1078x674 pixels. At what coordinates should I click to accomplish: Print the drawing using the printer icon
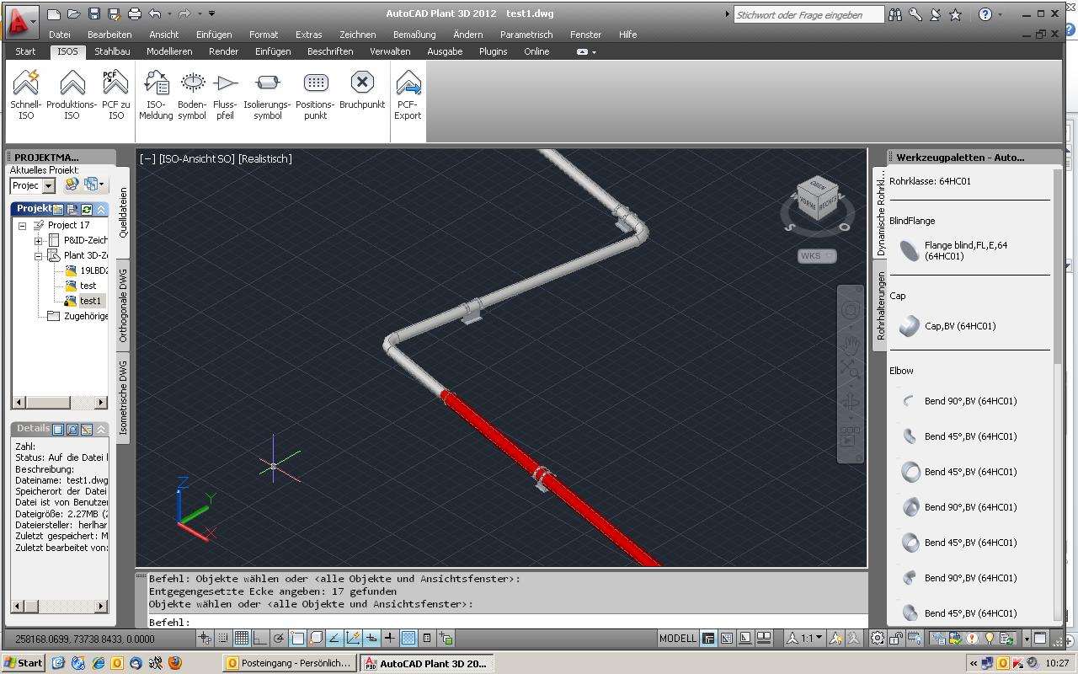coord(135,13)
